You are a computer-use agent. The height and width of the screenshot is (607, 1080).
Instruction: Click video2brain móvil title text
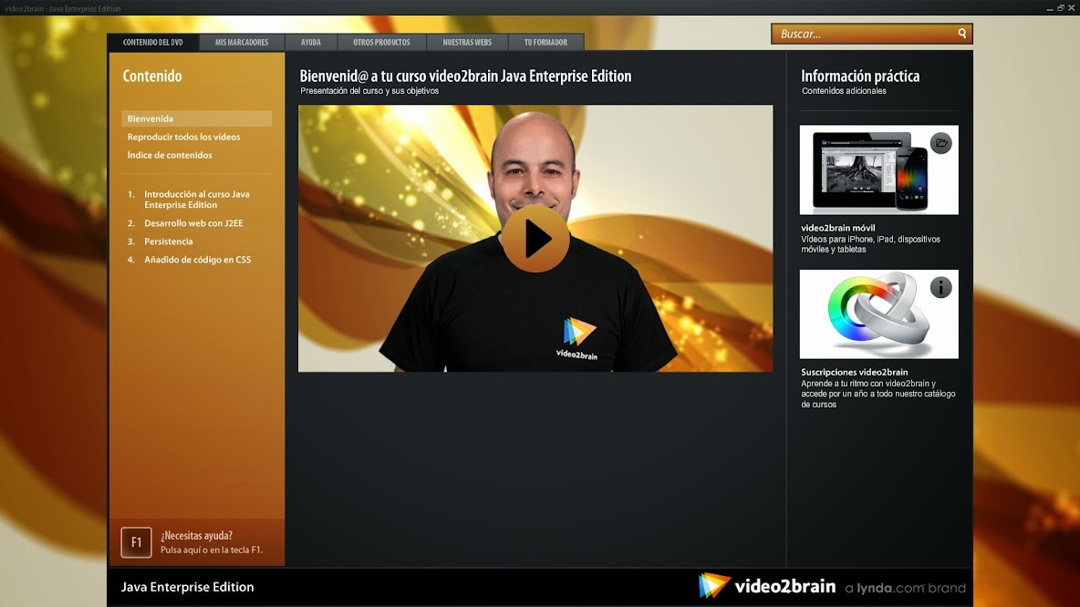click(837, 228)
